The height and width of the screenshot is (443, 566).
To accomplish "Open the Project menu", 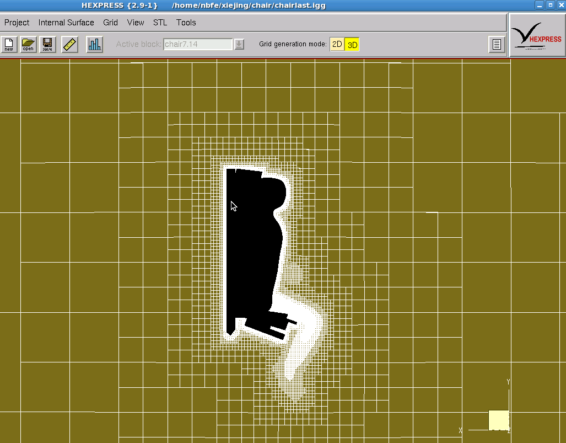I will (17, 23).
